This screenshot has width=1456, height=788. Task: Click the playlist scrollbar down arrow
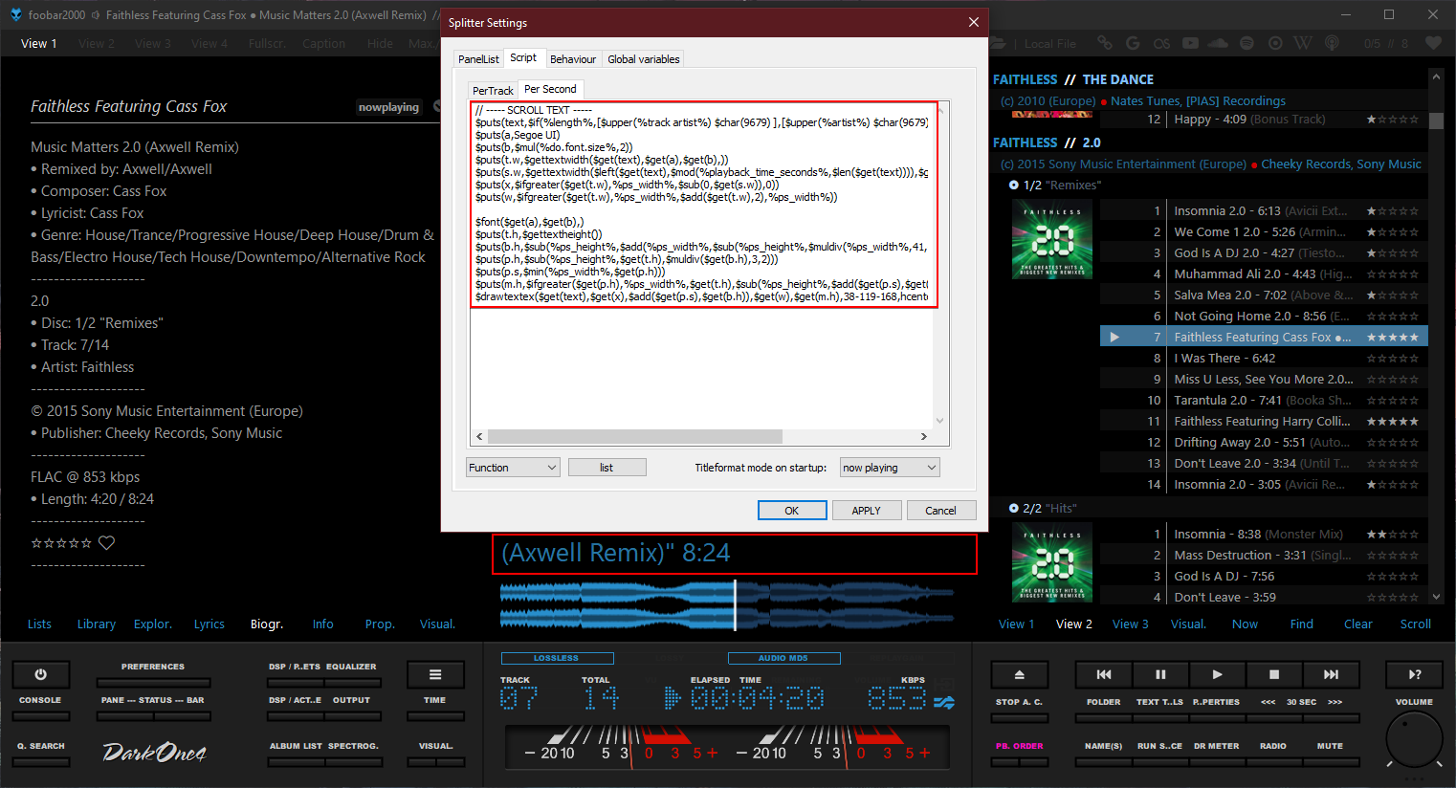tap(1436, 597)
